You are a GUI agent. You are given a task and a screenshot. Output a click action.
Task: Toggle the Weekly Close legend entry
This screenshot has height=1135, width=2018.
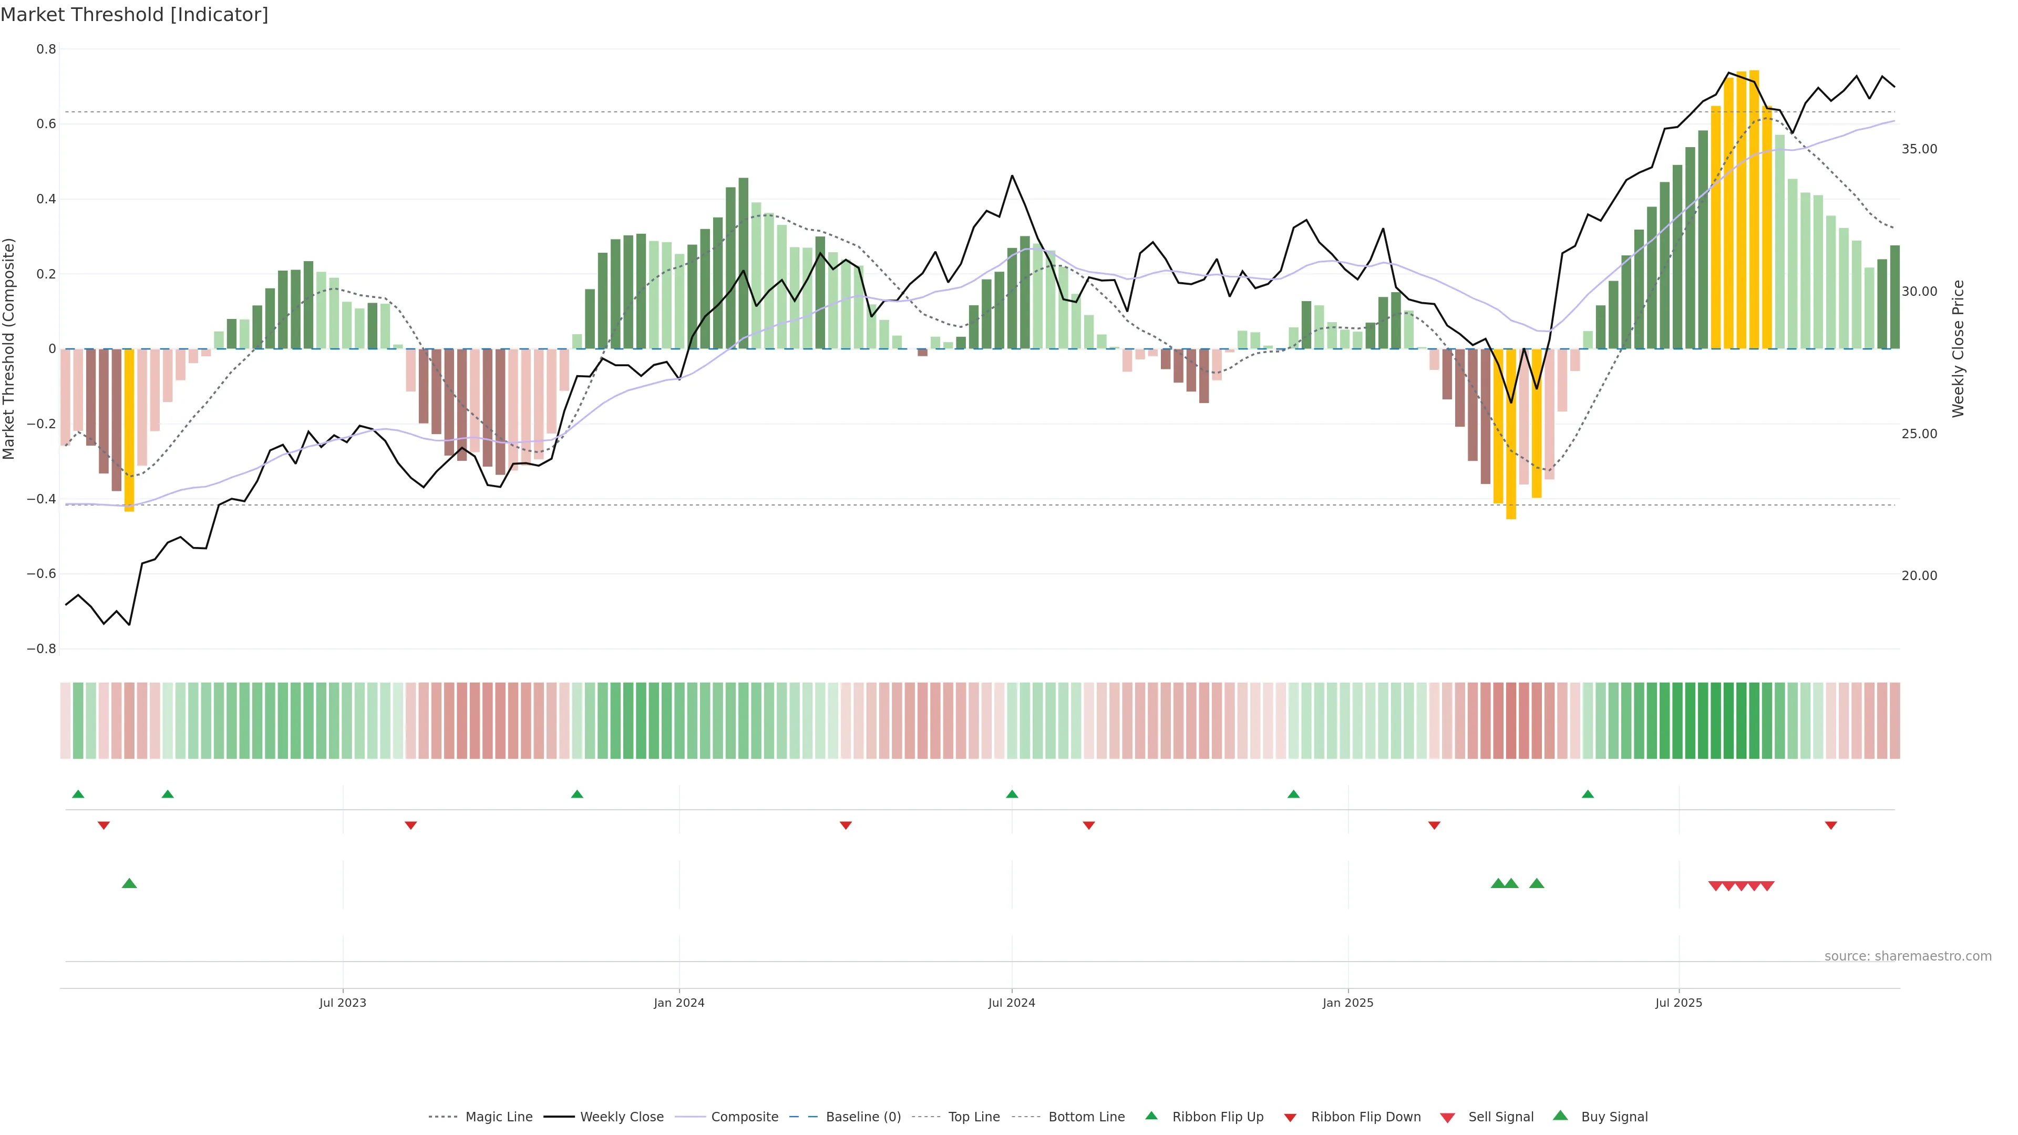[x=621, y=1117]
